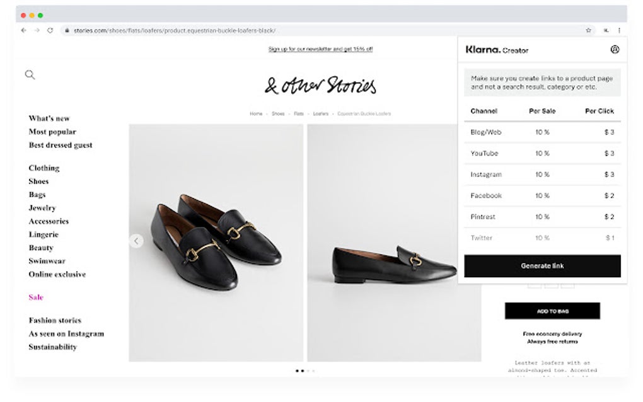
Task: Click the KL browser profile avatar
Action: tap(606, 30)
